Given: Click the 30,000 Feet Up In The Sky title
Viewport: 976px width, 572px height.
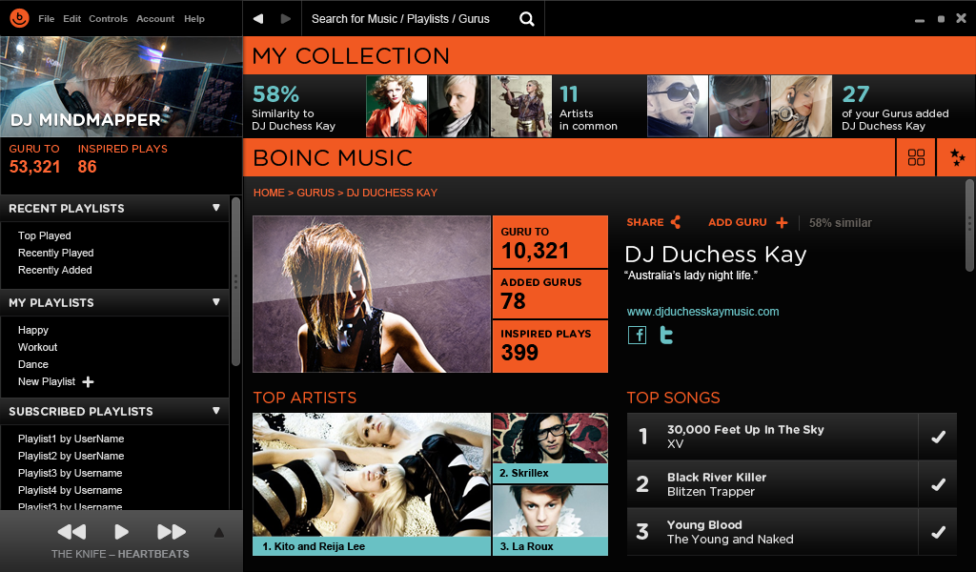Looking at the screenshot, I should point(745,429).
